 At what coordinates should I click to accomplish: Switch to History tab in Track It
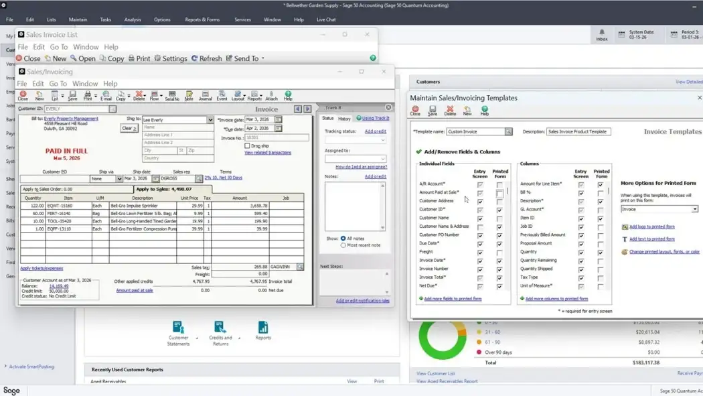pyautogui.click(x=344, y=119)
